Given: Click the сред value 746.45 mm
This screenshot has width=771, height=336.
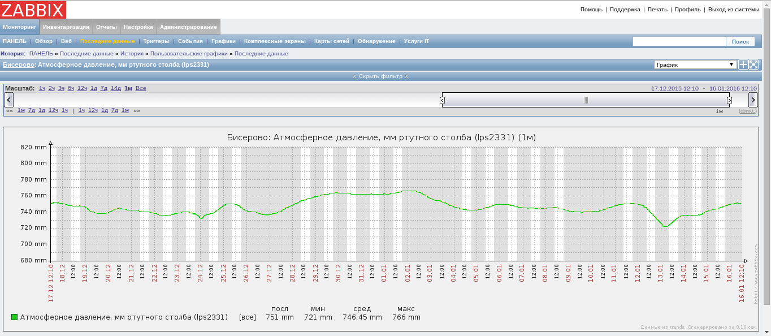Looking at the screenshot, I should pyautogui.click(x=362, y=317).
